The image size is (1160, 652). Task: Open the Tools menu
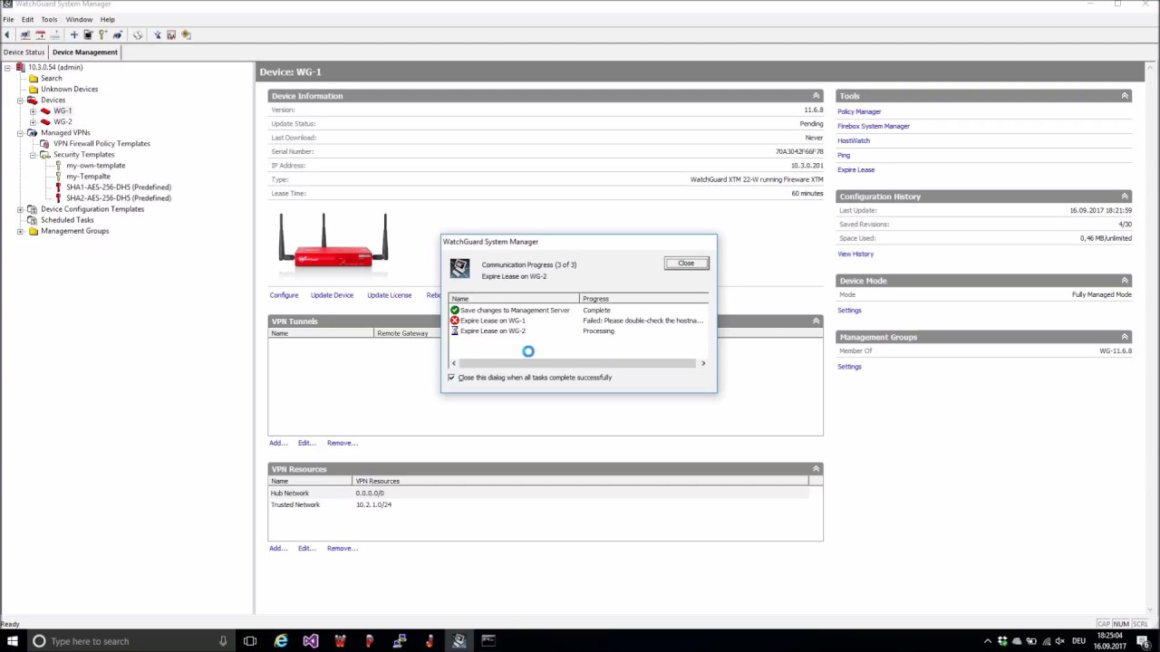tap(49, 19)
